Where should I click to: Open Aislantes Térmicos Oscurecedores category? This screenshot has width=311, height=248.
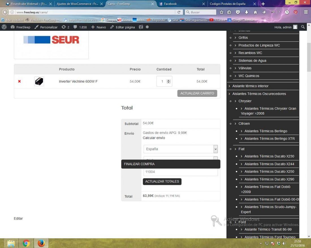[x=259, y=94]
